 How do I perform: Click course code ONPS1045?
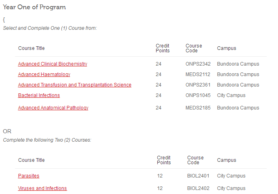pos(198,95)
